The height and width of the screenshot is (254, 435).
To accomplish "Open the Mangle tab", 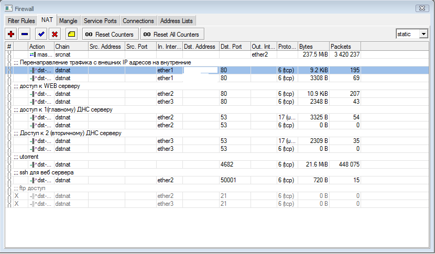I will 68,21.
